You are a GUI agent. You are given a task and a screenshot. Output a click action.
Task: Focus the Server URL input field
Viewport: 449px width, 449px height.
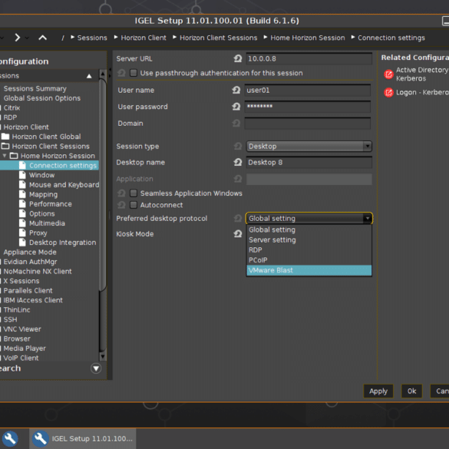309,58
